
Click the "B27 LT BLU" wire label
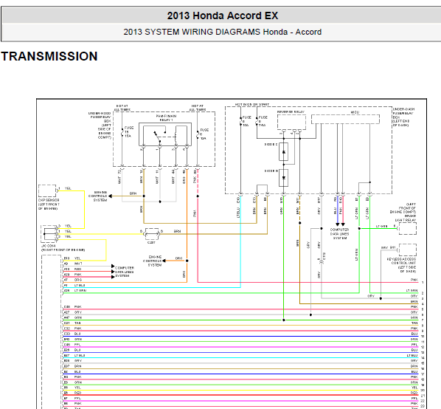point(74,356)
